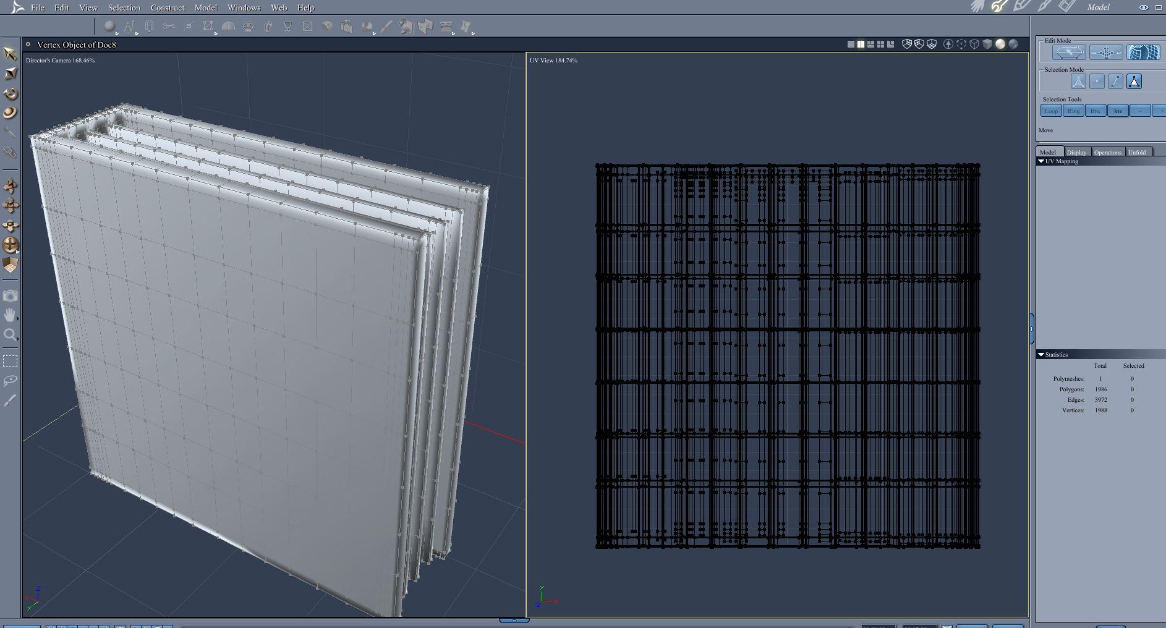Activate the Rotate tool in left toolbar
Viewport: 1166px width, 628px height.
(10, 93)
